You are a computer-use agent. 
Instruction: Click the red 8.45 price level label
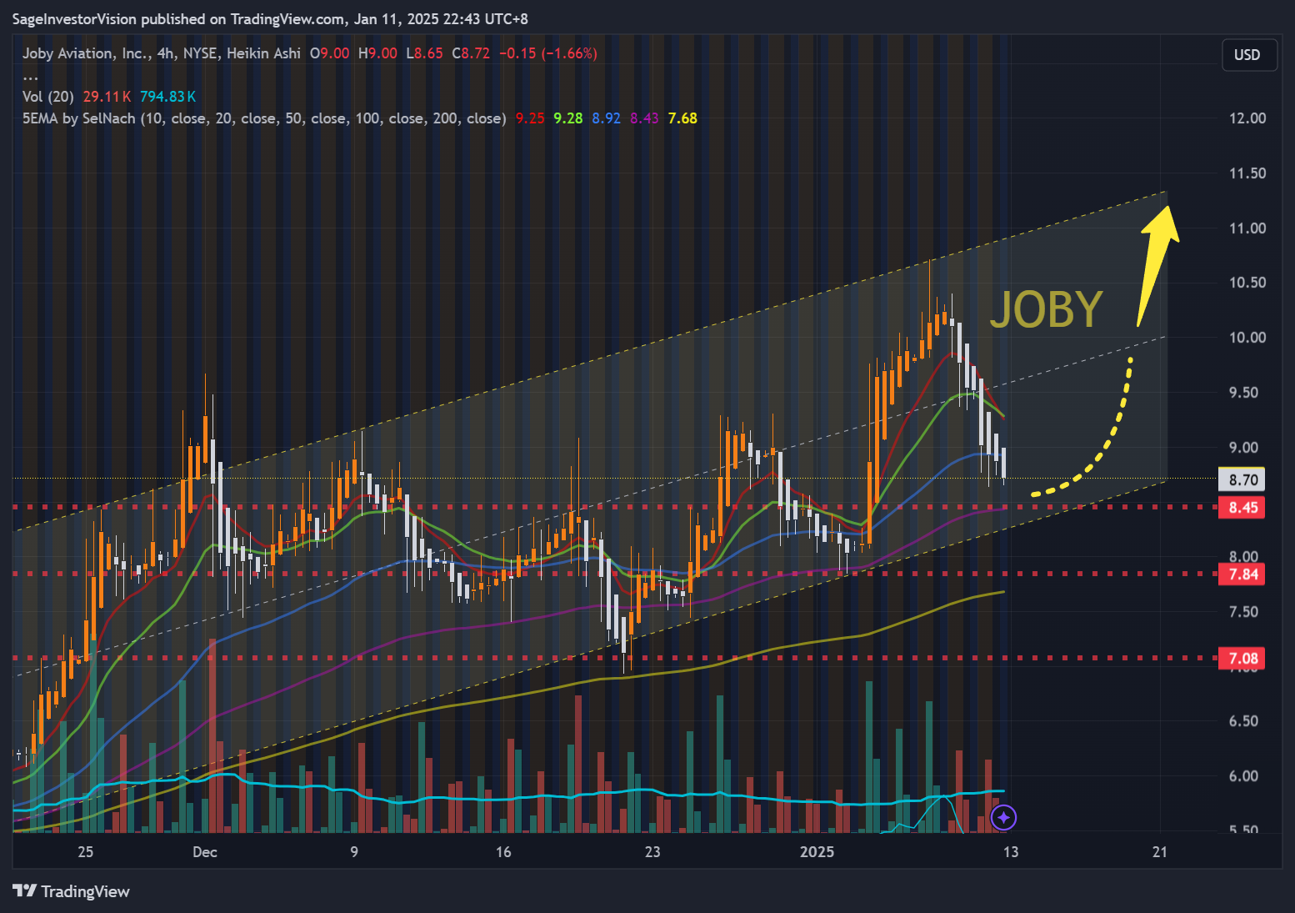coord(1242,507)
